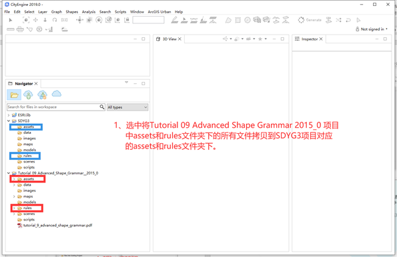
Task: Open the Graph menu
Action: (57, 12)
